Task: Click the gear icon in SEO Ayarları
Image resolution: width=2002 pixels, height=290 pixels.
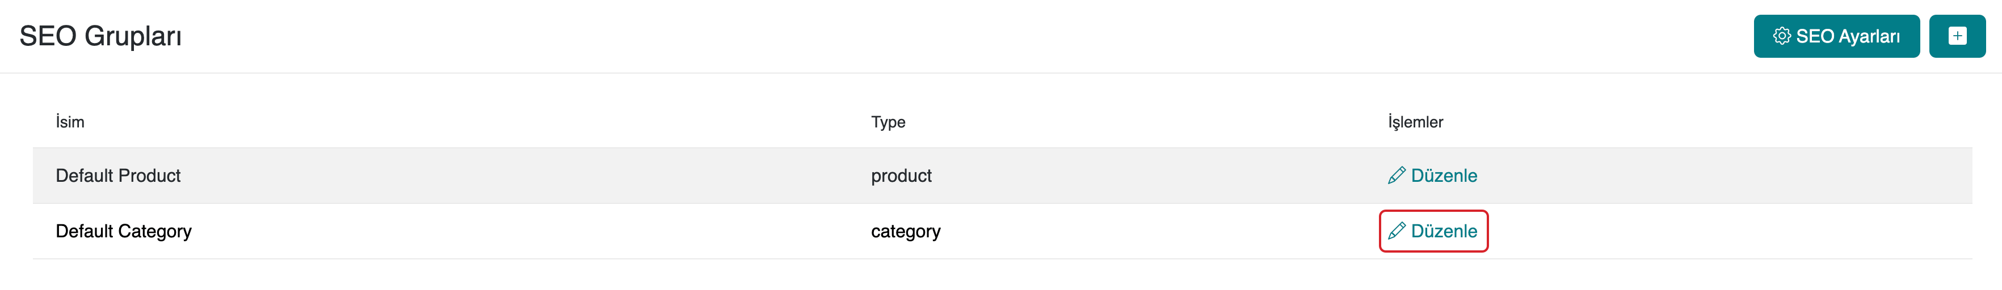Action: tap(1781, 36)
